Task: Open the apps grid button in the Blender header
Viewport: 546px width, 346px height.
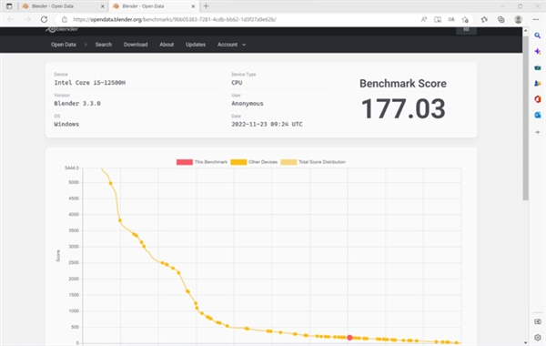Action: tap(466, 30)
